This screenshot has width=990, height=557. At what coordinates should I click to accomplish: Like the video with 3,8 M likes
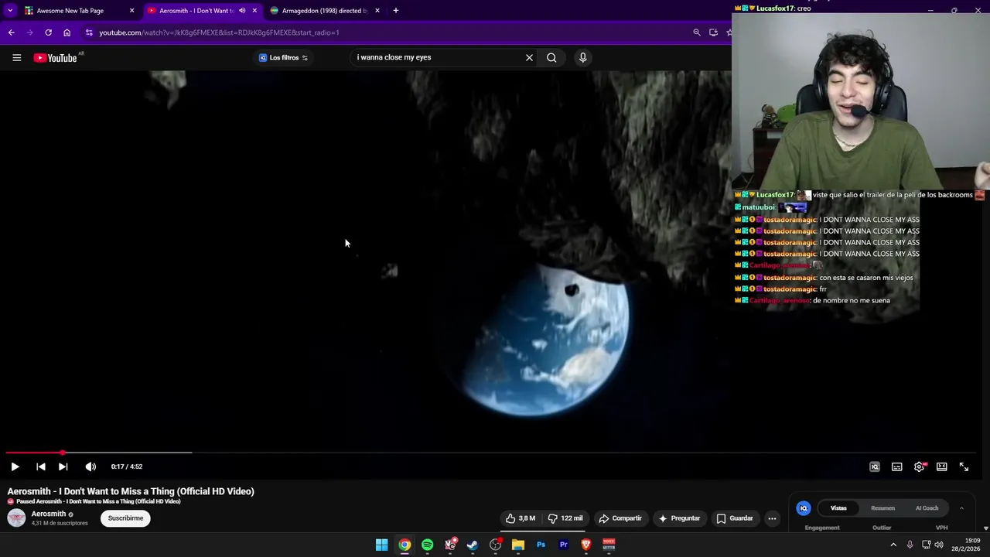[521, 518]
